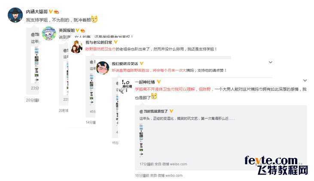
Task: Open username 我们爱讲冷笑话
Action: pyautogui.click(x=125, y=63)
